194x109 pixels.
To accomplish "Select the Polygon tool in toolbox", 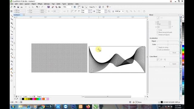I will (12, 45).
